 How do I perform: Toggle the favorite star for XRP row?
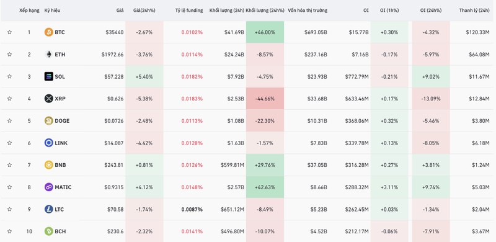click(x=9, y=99)
